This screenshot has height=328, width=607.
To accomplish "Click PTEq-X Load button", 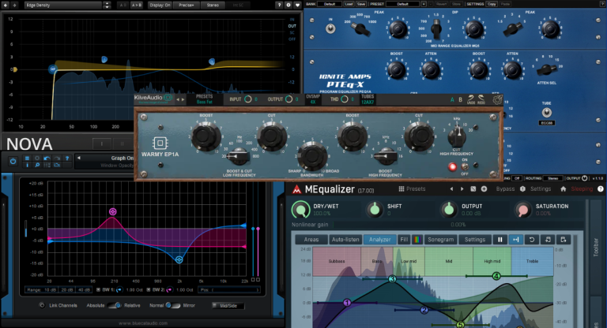I will (349, 4).
